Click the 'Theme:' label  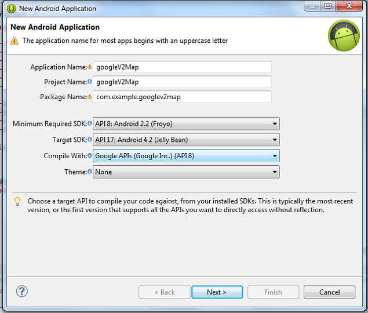click(75, 172)
